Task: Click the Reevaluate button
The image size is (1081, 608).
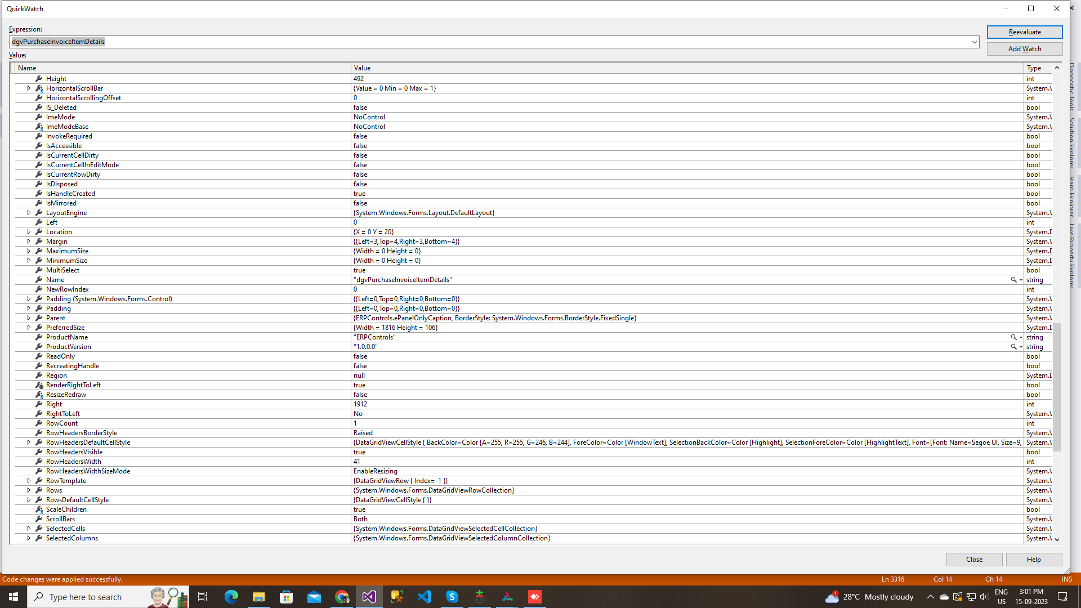Action: tap(1024, 32)
